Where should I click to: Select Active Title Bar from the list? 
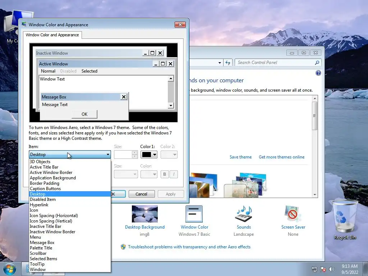click(70, 167)
